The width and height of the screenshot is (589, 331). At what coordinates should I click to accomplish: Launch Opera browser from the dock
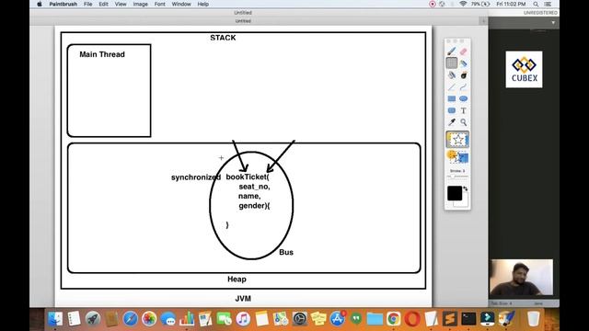point(412,319)
